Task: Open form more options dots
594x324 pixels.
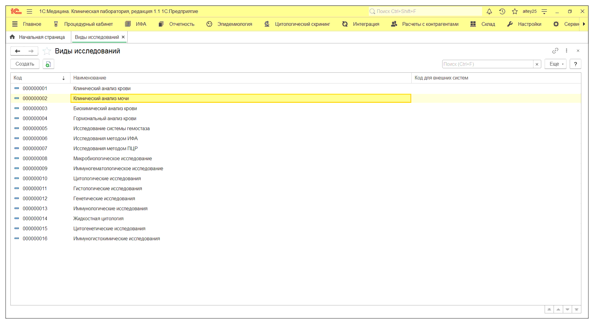Action: pos(567,50)
